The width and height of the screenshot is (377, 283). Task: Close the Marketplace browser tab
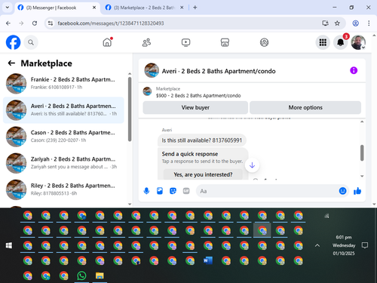(182, 8)
